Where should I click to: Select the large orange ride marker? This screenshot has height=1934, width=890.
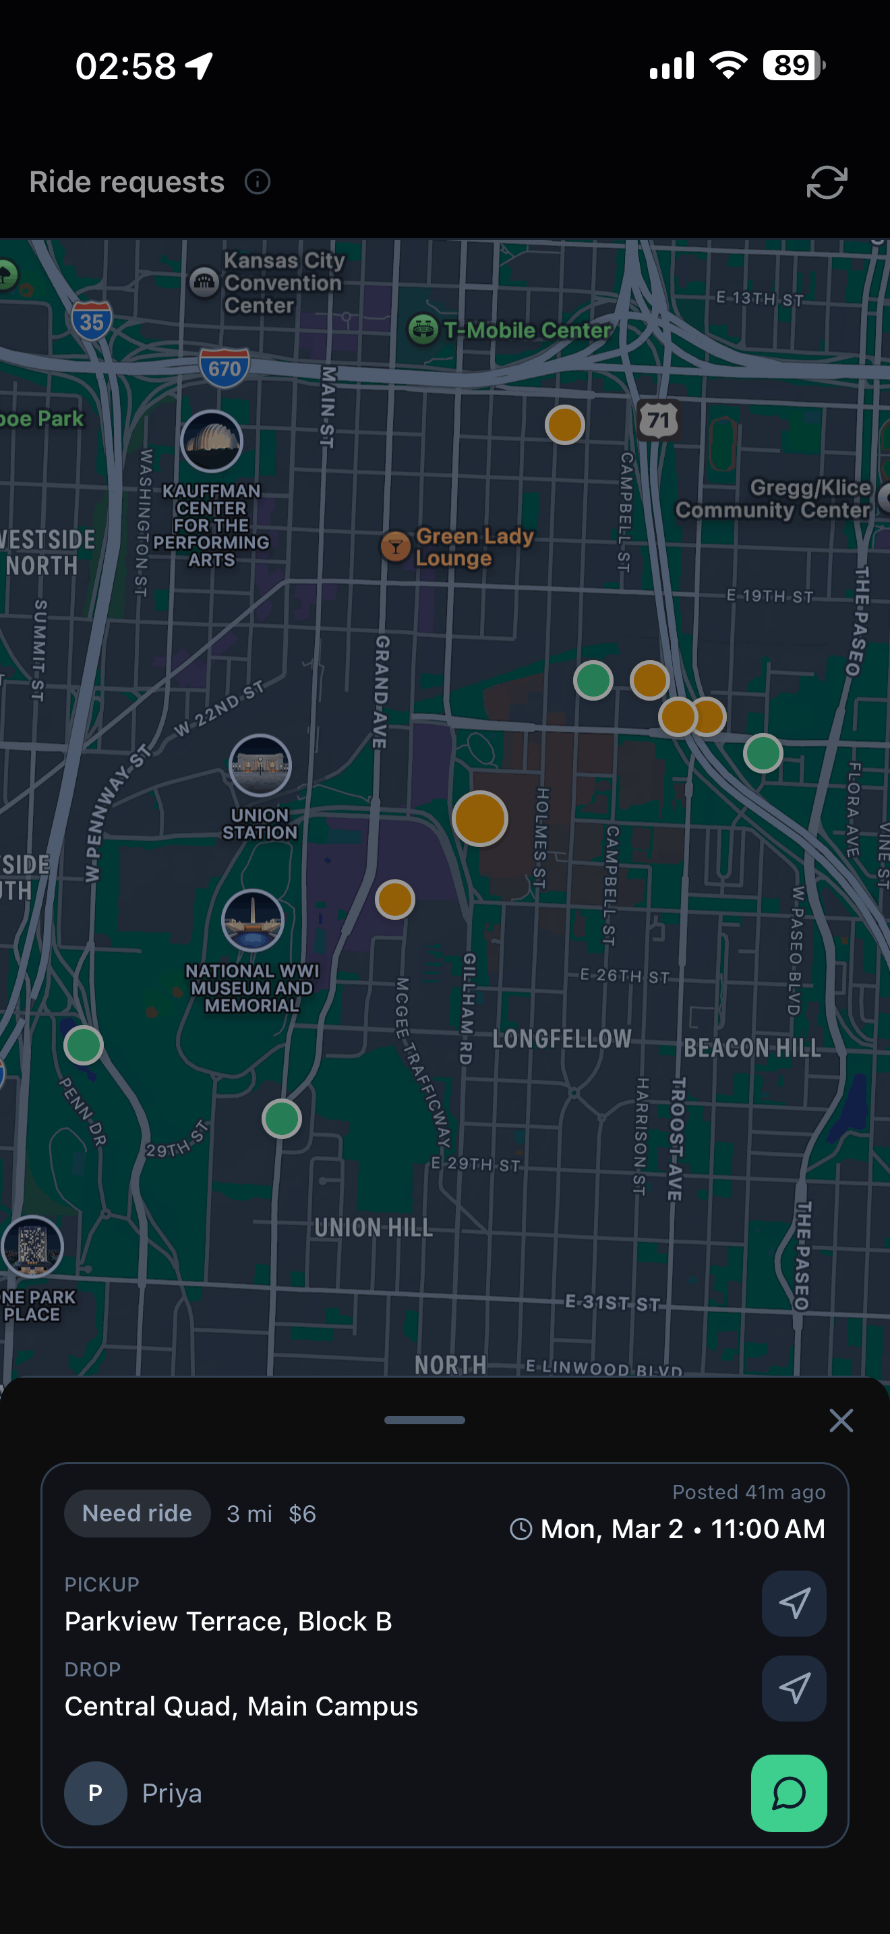[x=479, y=819]
